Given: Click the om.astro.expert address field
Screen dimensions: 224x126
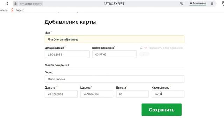Looking at the screenshot, I should [x=31, y=4].
